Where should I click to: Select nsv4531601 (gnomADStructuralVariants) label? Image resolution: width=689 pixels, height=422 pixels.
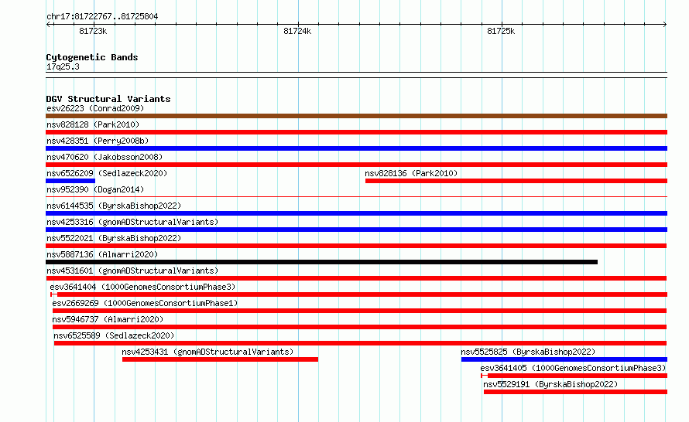pyautogui.click(x=132, y=271)
